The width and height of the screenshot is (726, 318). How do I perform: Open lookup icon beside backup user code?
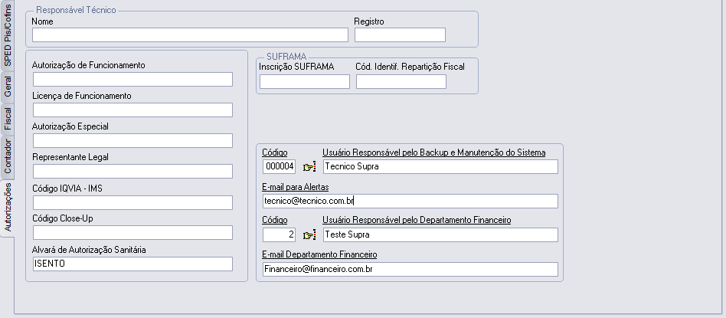[x=309, y=167]
